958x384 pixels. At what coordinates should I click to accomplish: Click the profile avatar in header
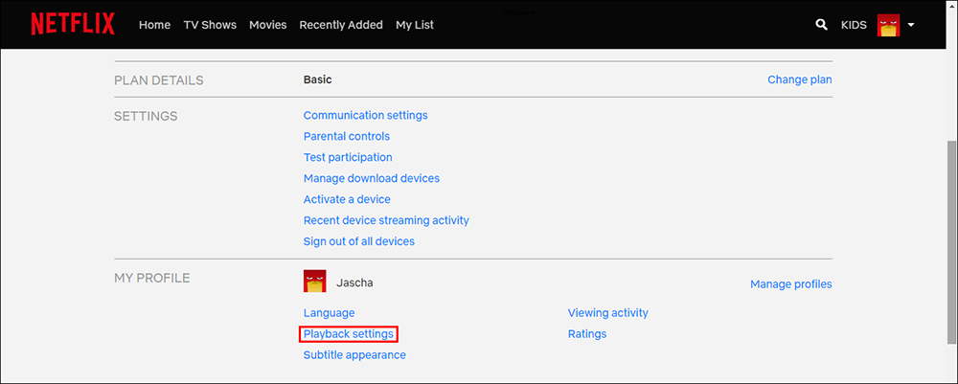tap(888, 25)
